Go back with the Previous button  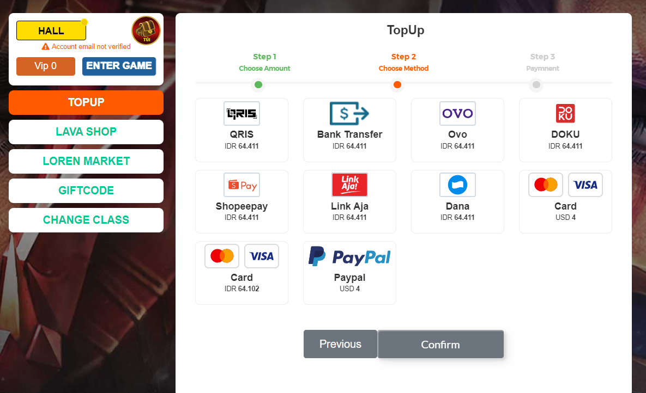click(x=340, y=344)
